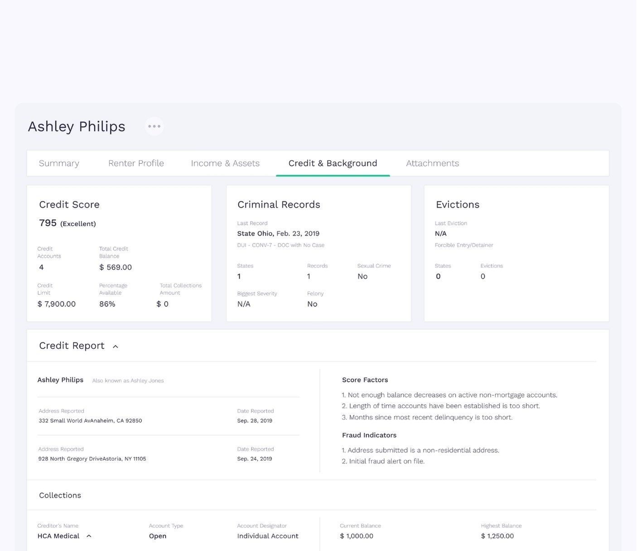Click the 795 credit score value
The height and width of the screenshot is (551, 637).
click(48, 223)
